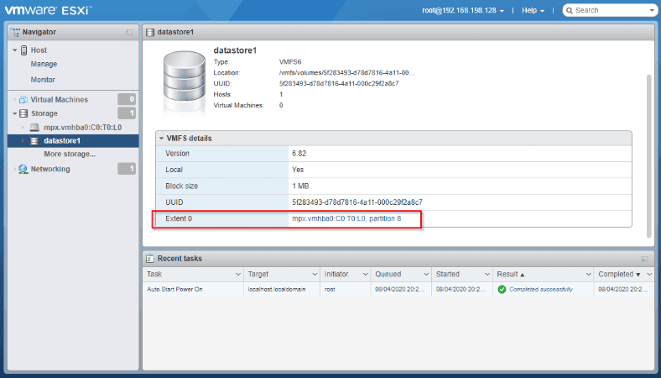
Task: Click the datastore1 tree icon
Action: 34,140
